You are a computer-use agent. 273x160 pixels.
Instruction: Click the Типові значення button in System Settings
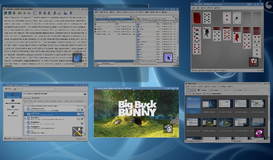19,139
